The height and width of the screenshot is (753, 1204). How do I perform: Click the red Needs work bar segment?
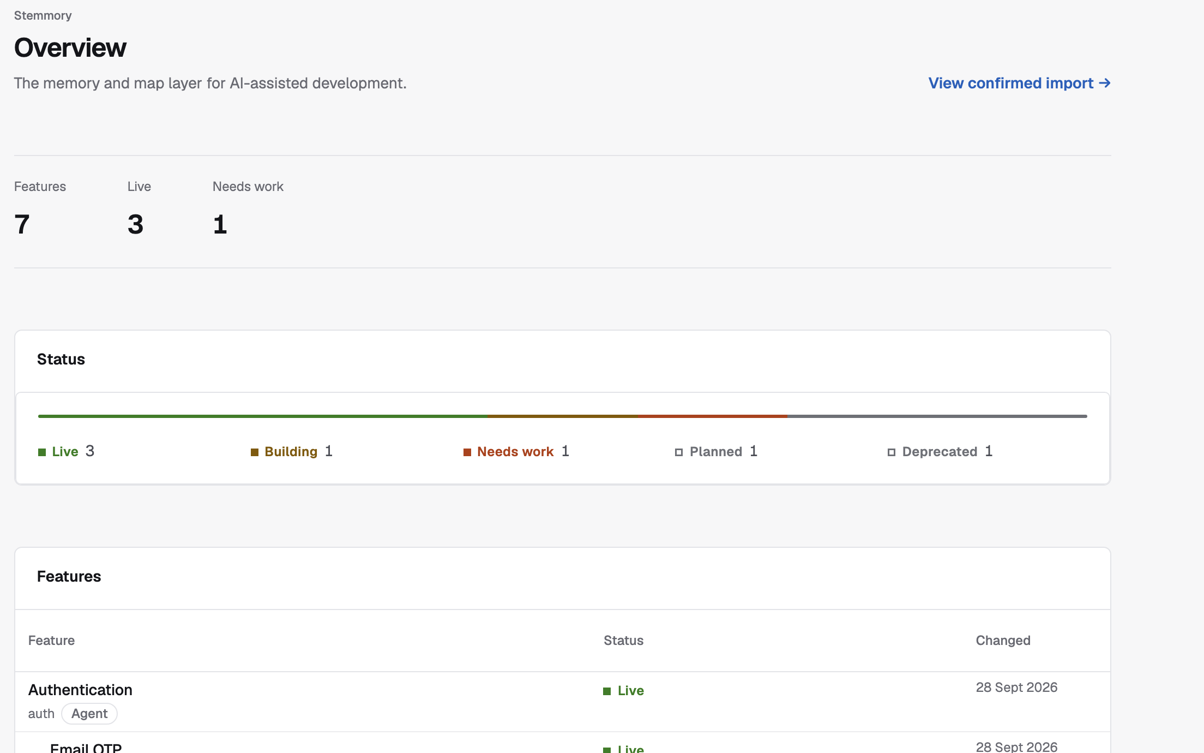[x=712, y=416]
